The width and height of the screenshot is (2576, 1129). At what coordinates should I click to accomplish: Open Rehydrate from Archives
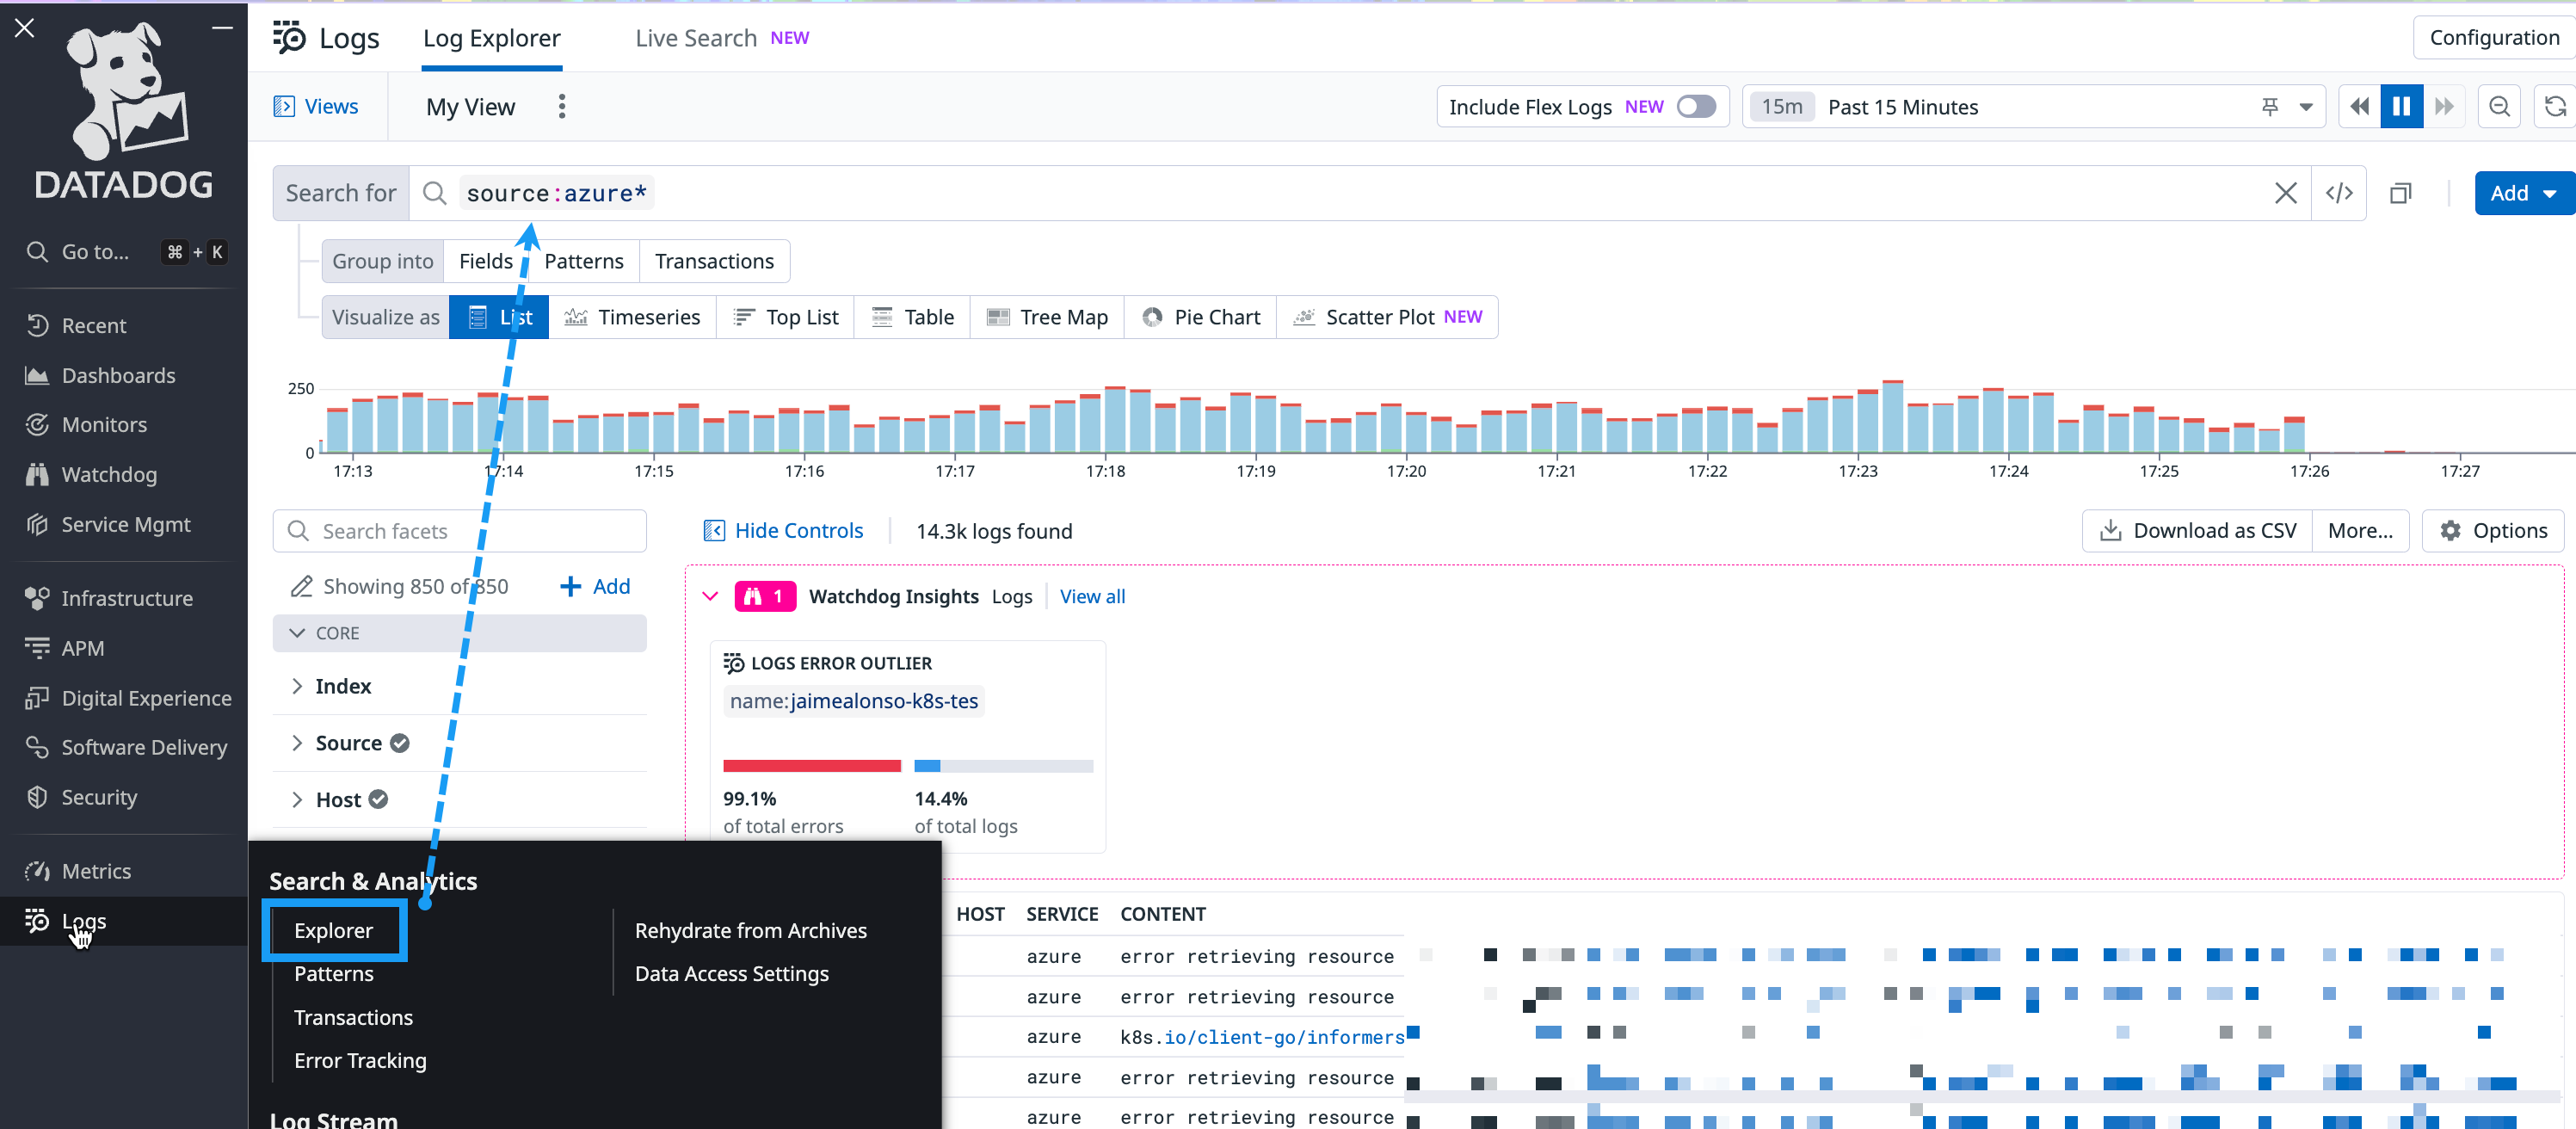pos(750,930)
